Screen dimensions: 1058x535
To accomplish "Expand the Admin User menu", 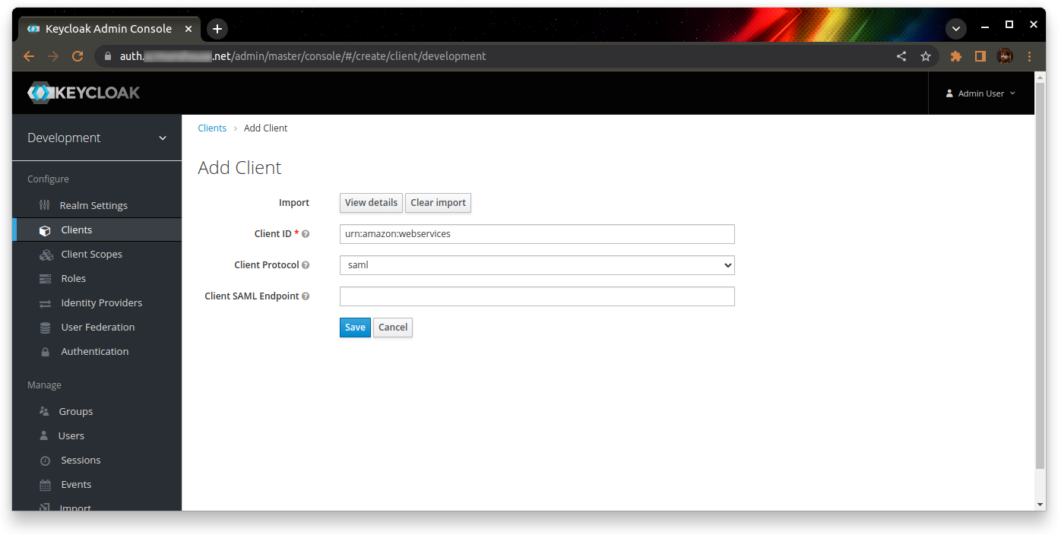I will coord(980,93).
